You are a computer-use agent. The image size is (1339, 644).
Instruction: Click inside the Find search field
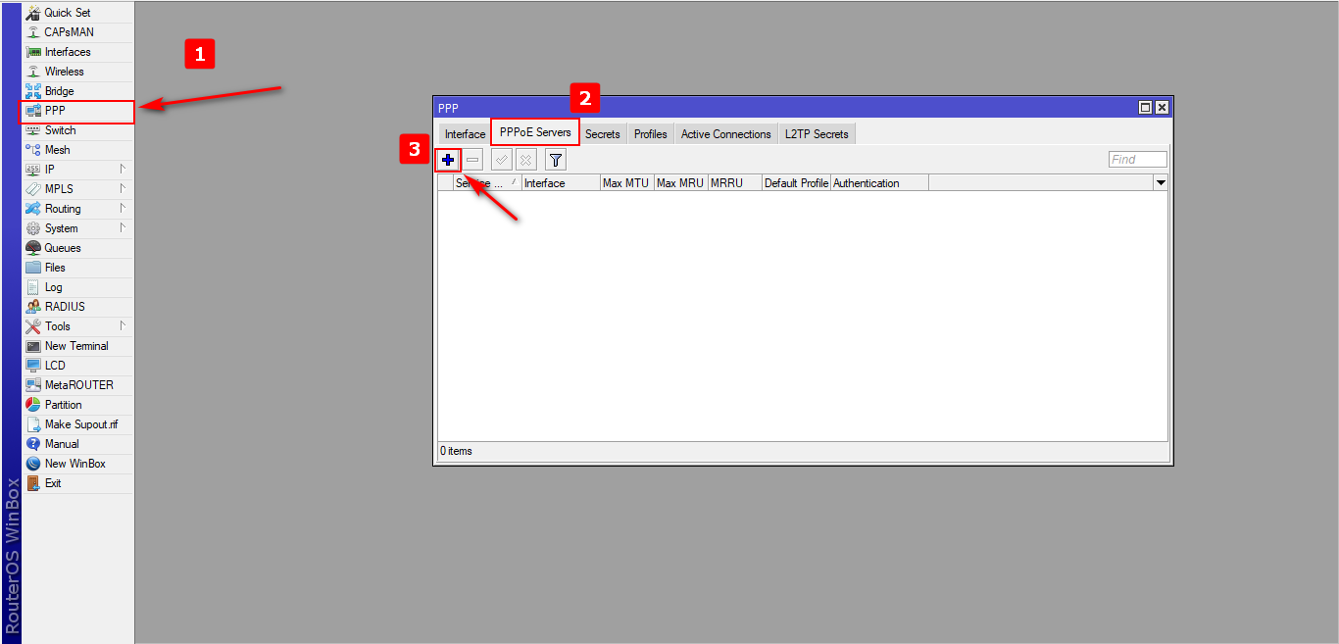(1137, 160)
